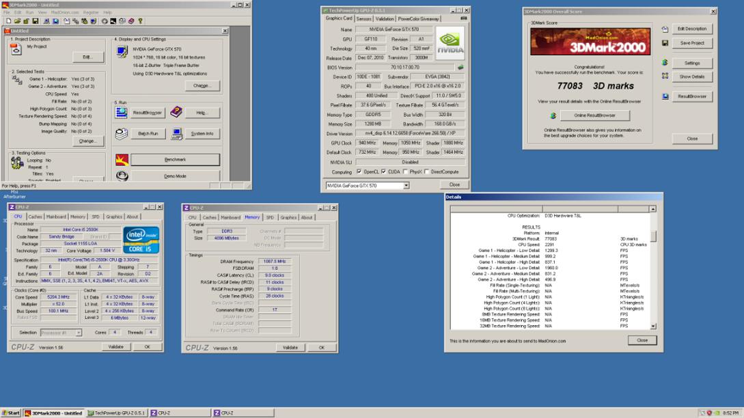Image resolution: width=744 pixels, height=418 pixels.
Task: Click the Show Details button
Action: (x=692, y=77)
